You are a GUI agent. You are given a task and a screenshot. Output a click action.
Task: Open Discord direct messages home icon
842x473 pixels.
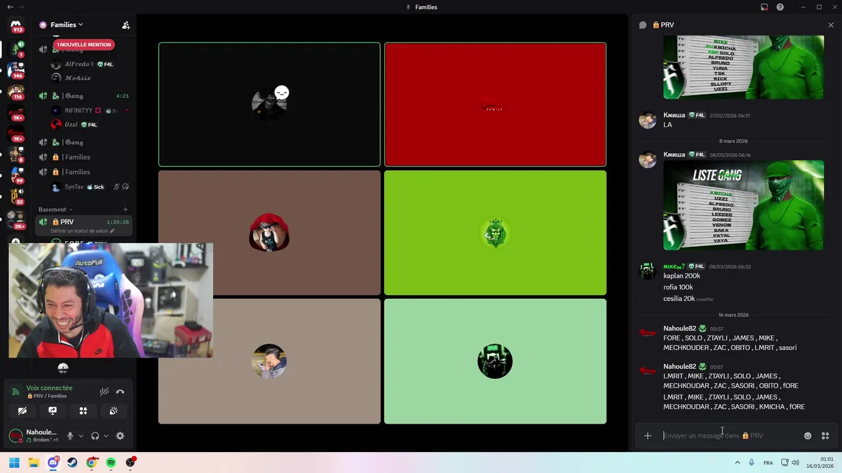(x=16, y=25)
